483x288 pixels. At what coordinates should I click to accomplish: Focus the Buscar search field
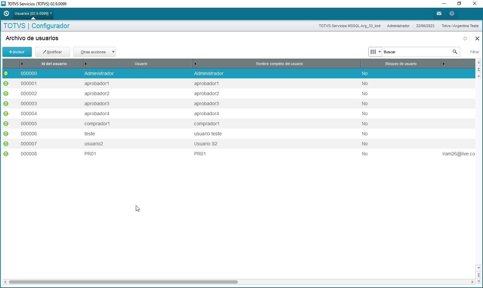[417, 52]
